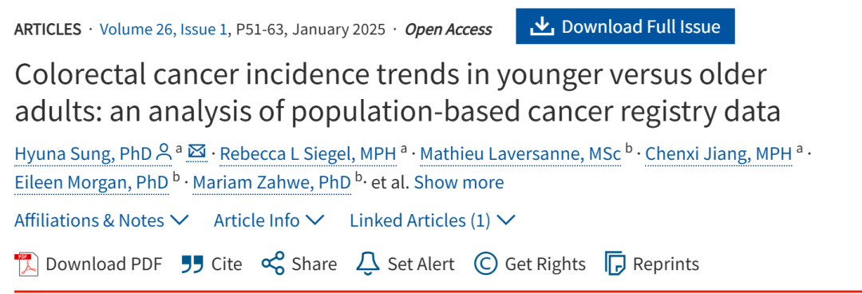The height and width of the screenshot is (294, 862).
Task: Open author Mathieu Laversanne, MSc
Action: point(520,154)
